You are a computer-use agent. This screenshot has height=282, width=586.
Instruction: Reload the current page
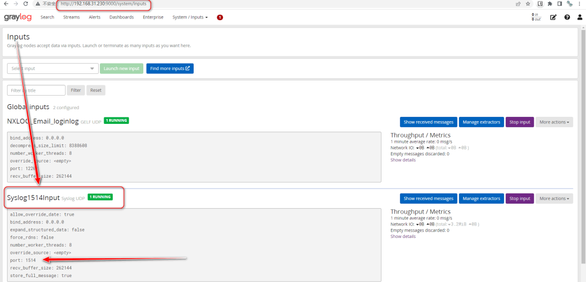[x=26, y=4]
